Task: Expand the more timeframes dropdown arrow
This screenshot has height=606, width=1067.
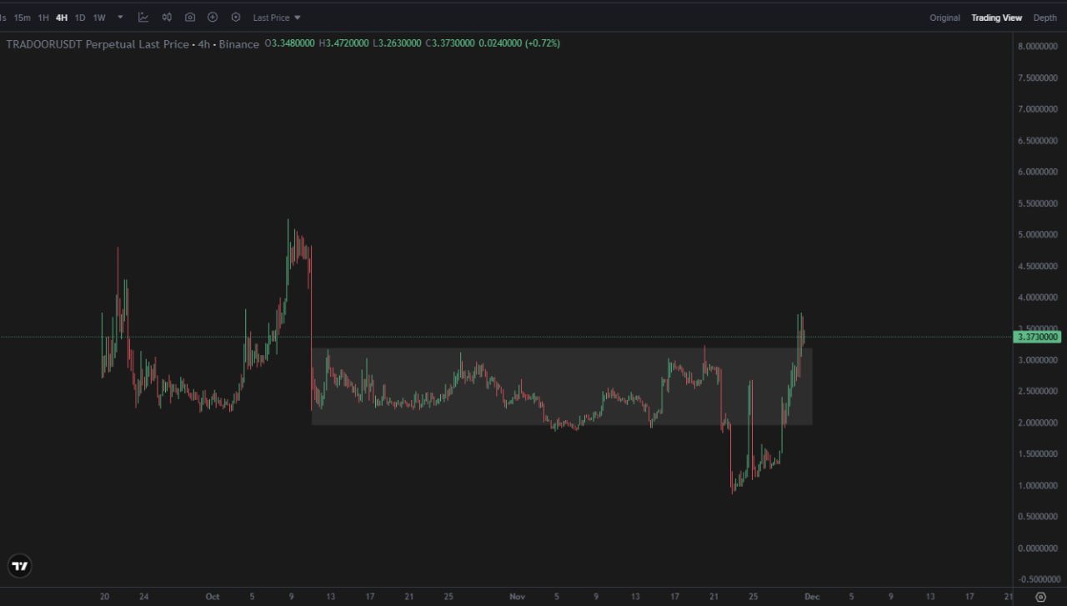Action: tap(120, 18)
